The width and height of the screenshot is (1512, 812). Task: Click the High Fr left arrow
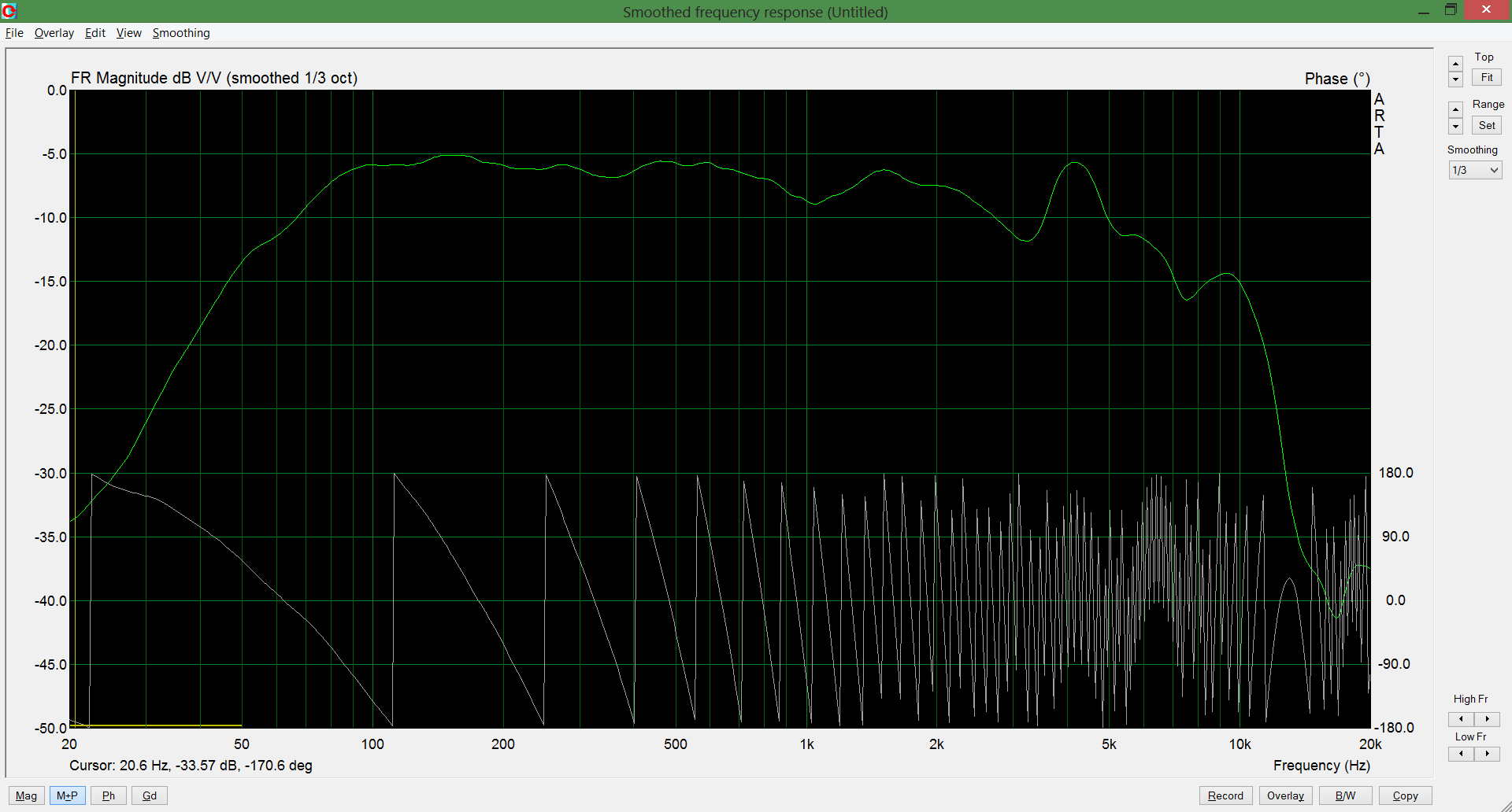tap(1461, 719)
